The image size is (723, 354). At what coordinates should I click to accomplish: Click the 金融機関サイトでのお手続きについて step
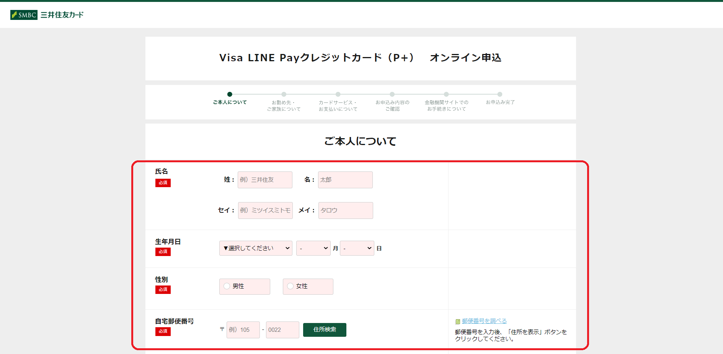point(446,102)
